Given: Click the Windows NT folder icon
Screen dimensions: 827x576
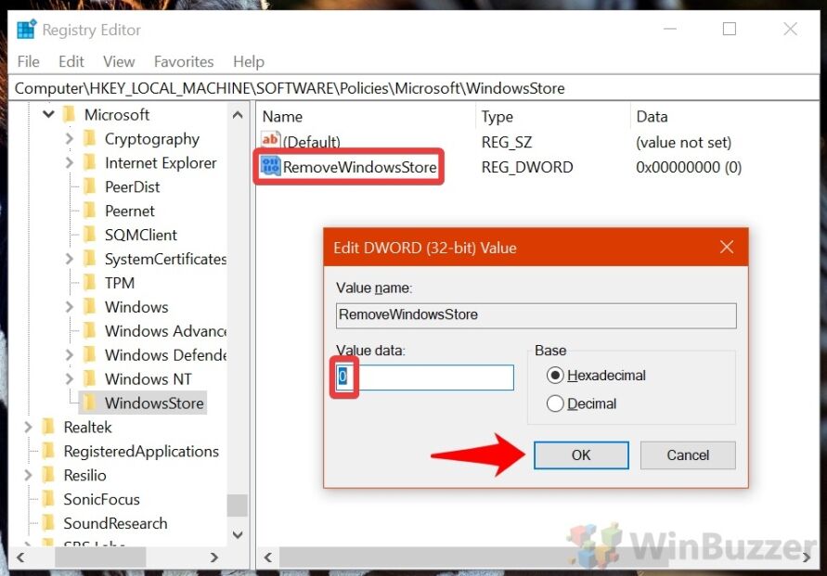Looking at the screenshot, I should 90,379.
